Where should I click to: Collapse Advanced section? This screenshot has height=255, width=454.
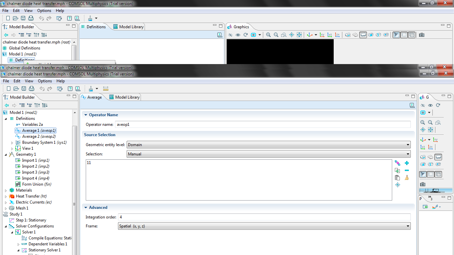point(86,208)
